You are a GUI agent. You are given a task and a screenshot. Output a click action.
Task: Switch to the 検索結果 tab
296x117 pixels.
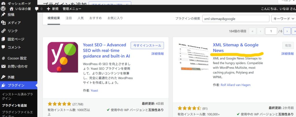coord(54,18)
